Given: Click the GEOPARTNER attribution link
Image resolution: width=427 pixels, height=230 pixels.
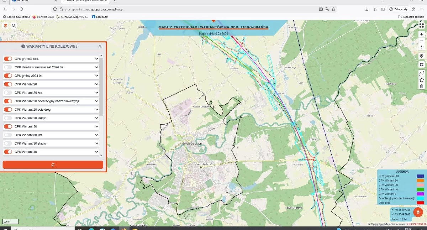Looking at the screenshot, I should point(416,224).
